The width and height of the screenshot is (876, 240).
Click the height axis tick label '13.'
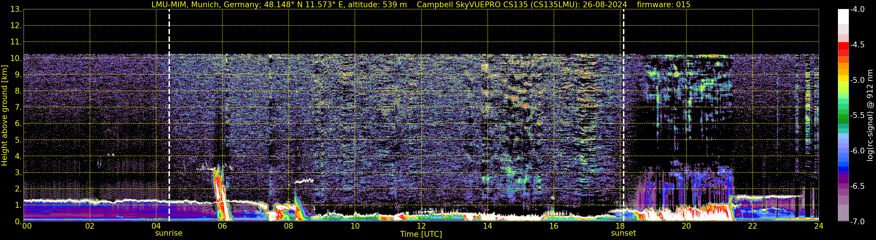pyautogui.click(x=16, y=10)
